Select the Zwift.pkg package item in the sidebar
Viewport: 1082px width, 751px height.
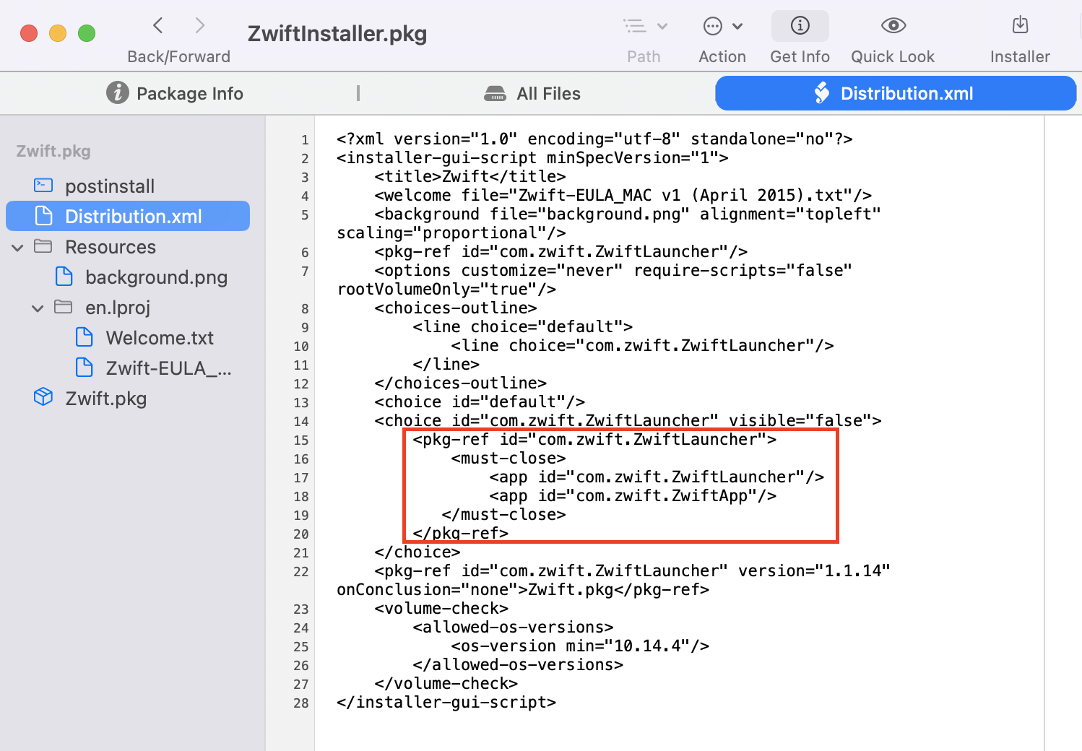(x=105, y=399)
